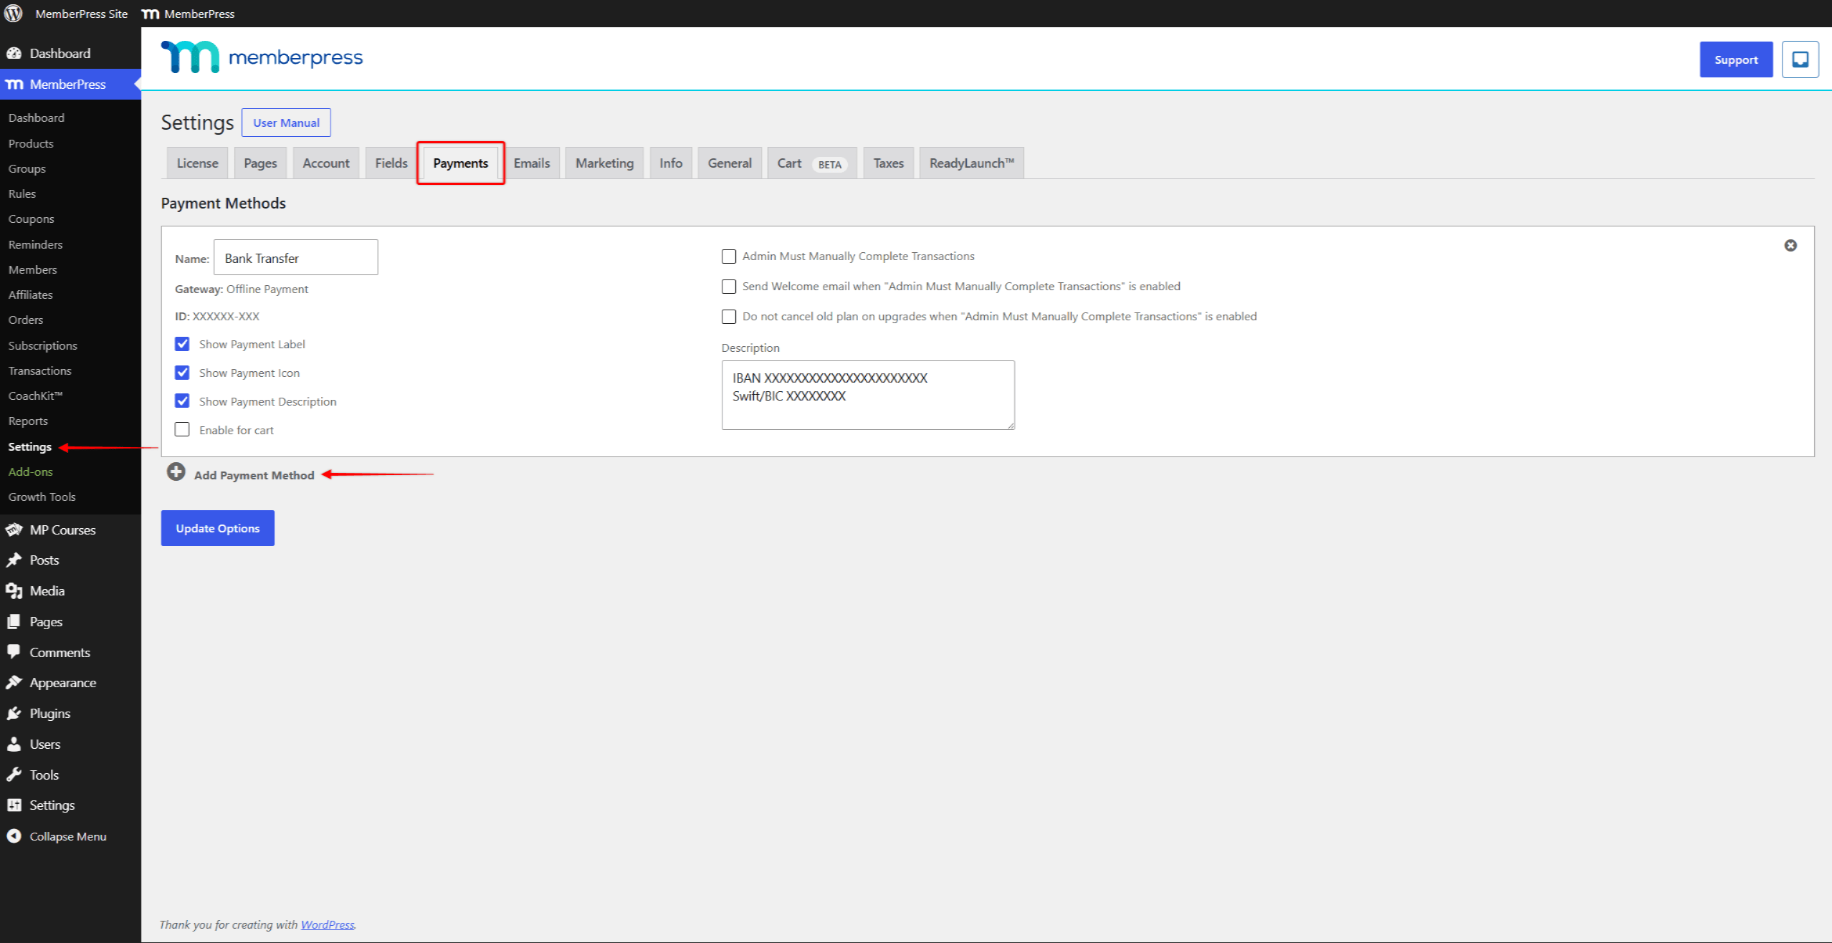Click the memberpress logo in header

click(x=262, y=57)
